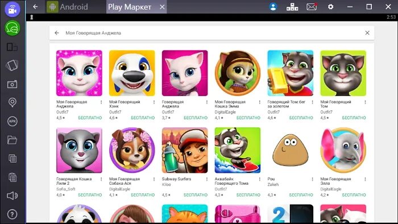Viewport: 398px width, 224px height.
Task: Click the rotate screen sidebar icon
Action: click(x=12, y=65)
